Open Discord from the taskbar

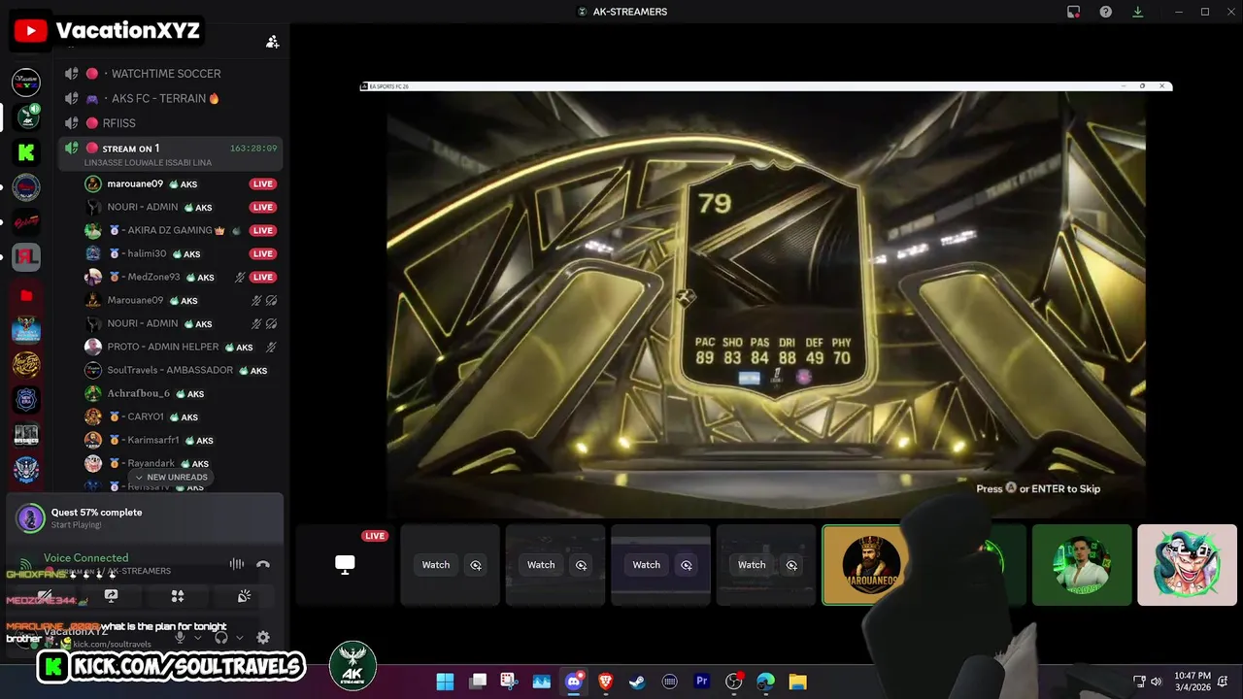[574, 682]
